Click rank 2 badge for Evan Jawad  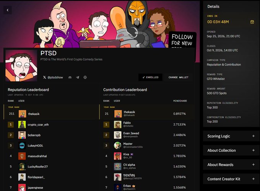tap(106, 135)
